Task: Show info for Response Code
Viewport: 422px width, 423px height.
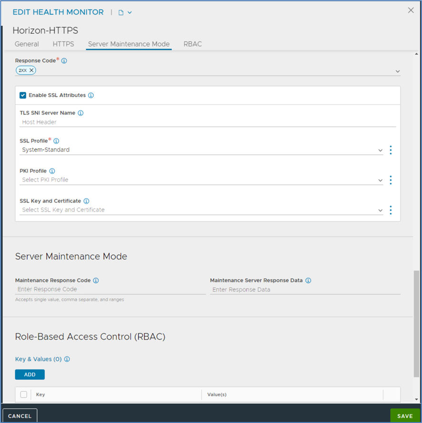Action: click(64, 61)
